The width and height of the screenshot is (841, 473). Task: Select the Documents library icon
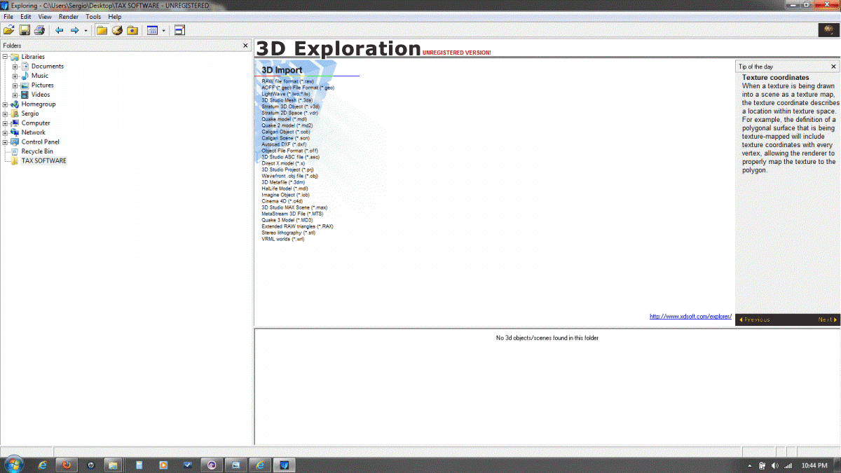25,66
